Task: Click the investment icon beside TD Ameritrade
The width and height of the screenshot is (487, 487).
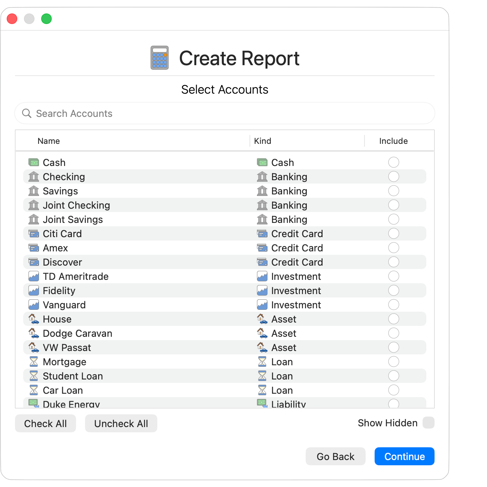Action: point(33,276)
